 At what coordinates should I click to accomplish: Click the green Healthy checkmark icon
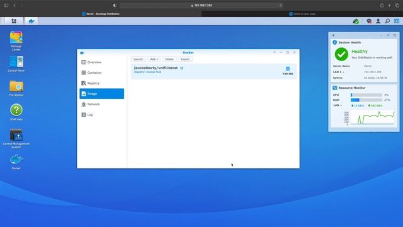(341, 54)
